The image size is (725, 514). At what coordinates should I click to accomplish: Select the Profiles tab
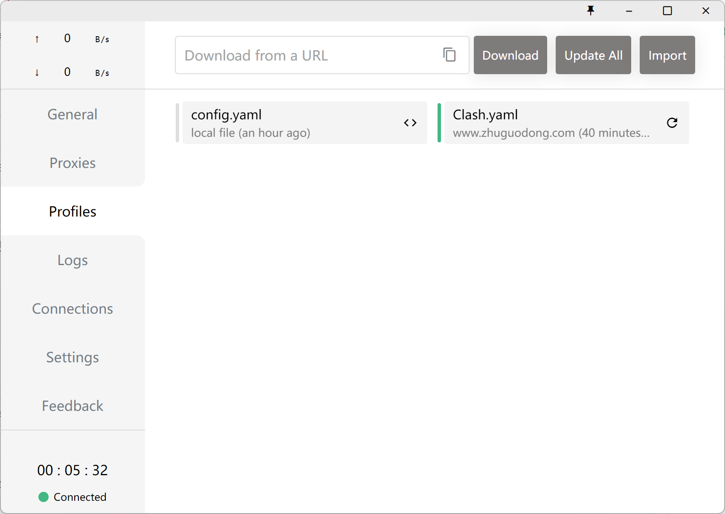click(x=72, y=211)
